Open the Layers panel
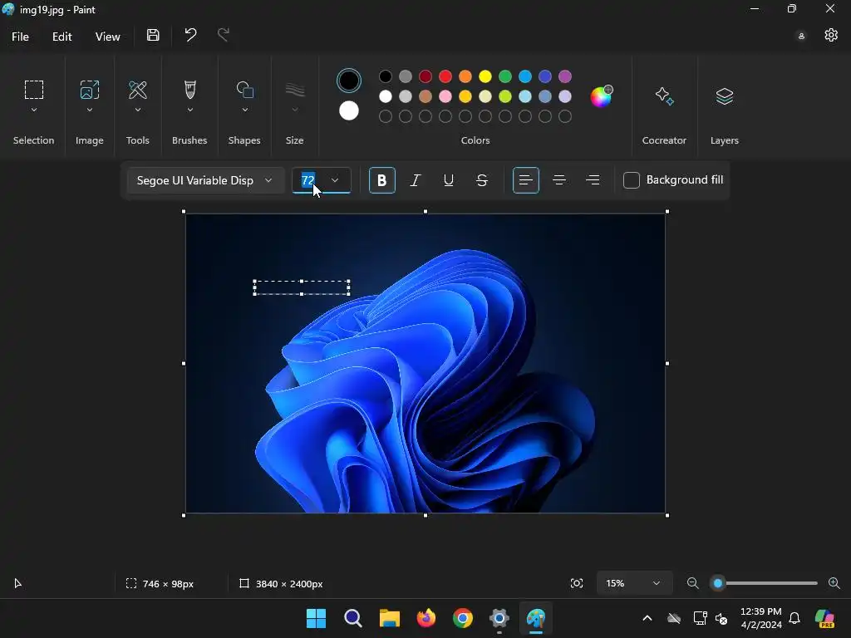The width and height of the screenshot is (851, 638). point(725,96)
